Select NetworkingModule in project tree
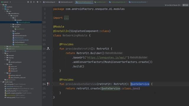The width and height of the screenshot is (189, 106). point(24,22)
